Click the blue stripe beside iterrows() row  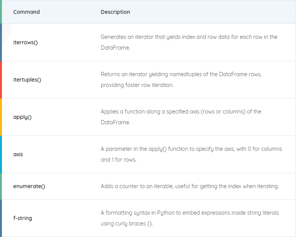pos(1,42)
